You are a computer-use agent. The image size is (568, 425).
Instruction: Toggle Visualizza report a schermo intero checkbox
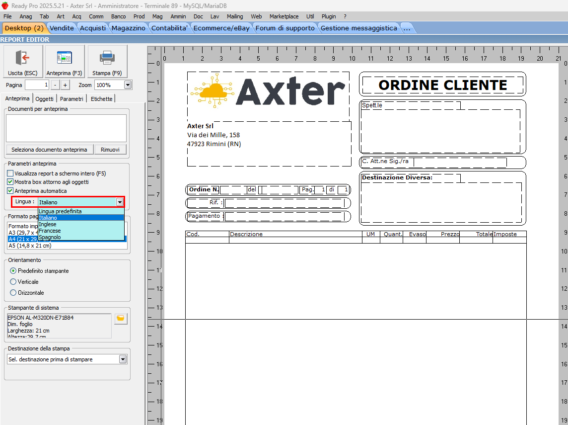(10, 173)
